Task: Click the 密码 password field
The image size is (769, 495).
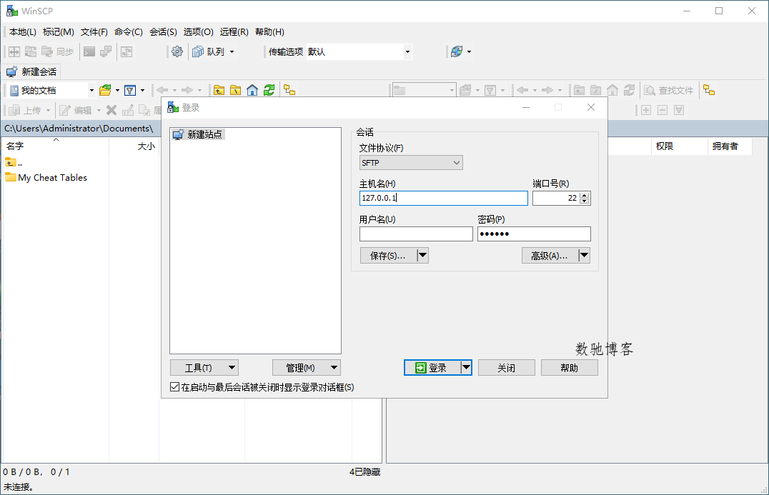Action: (534, 234)
